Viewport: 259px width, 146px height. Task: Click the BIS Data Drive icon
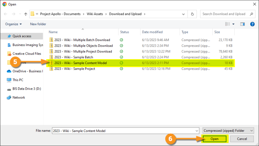(9, 89)
